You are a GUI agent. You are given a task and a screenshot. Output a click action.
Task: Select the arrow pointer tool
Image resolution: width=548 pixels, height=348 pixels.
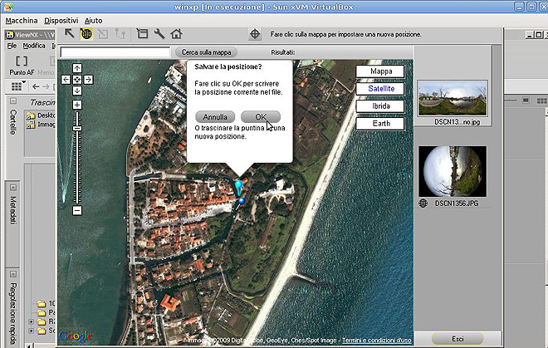point(70,33)
